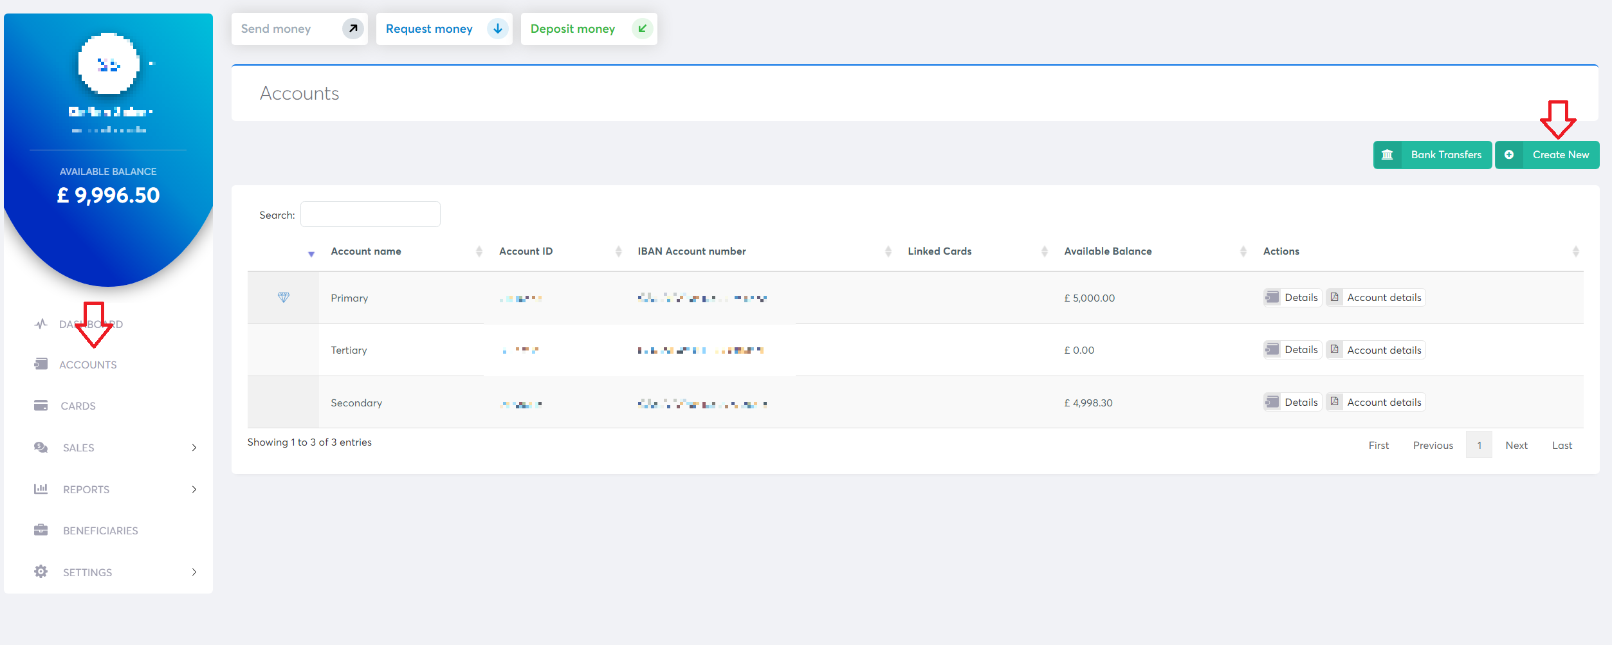
Task: Click the Beneficiaries briefcase icon
Action: pyautogui.click(x=41, y=530)
